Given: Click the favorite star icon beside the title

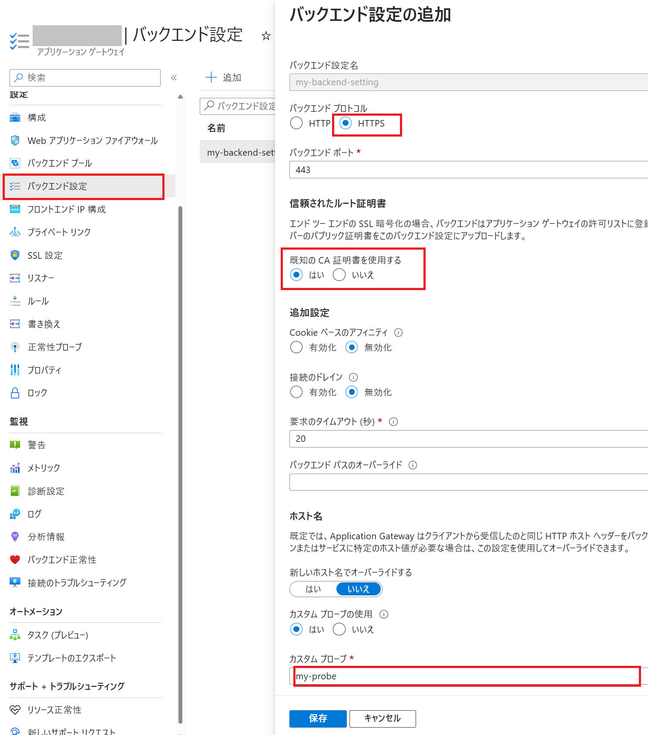Looking at the screenshot, I should (266, 36).
